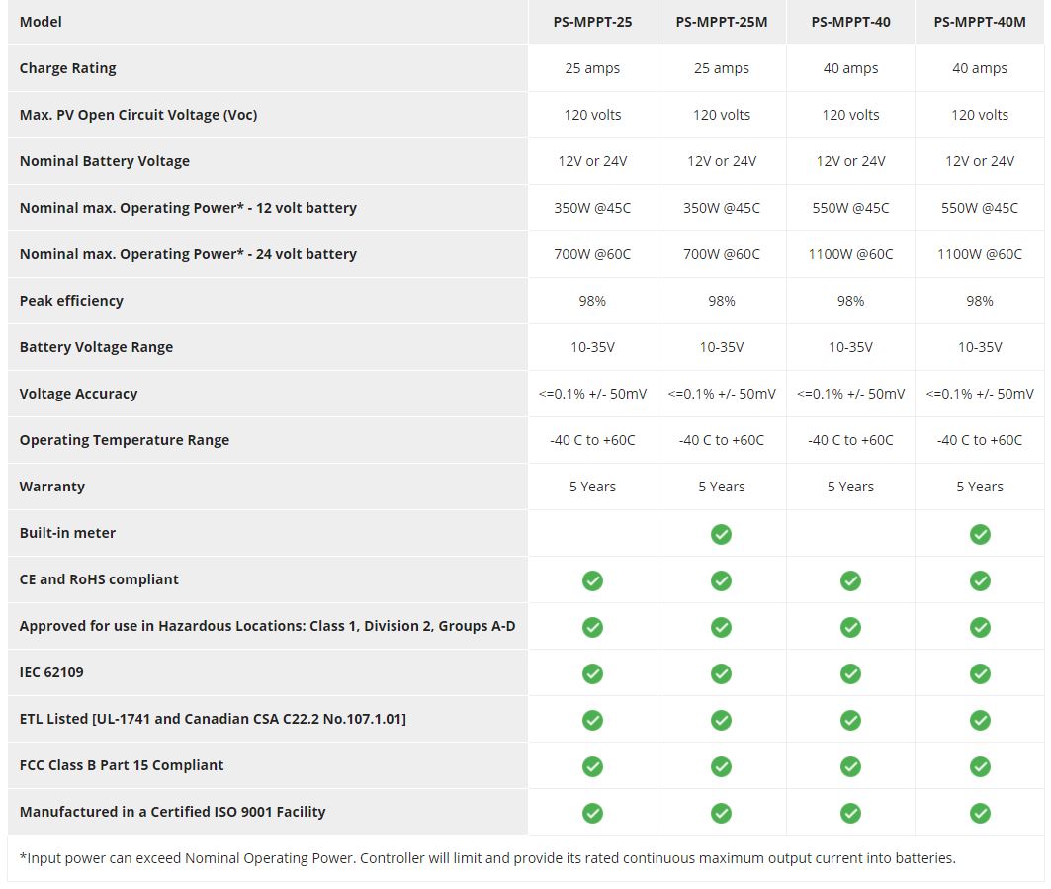Click CE and RoHS checkmark under PS-MPPT-25
The height and width of the screenshot is (889, 1051).
pos(592,580)
